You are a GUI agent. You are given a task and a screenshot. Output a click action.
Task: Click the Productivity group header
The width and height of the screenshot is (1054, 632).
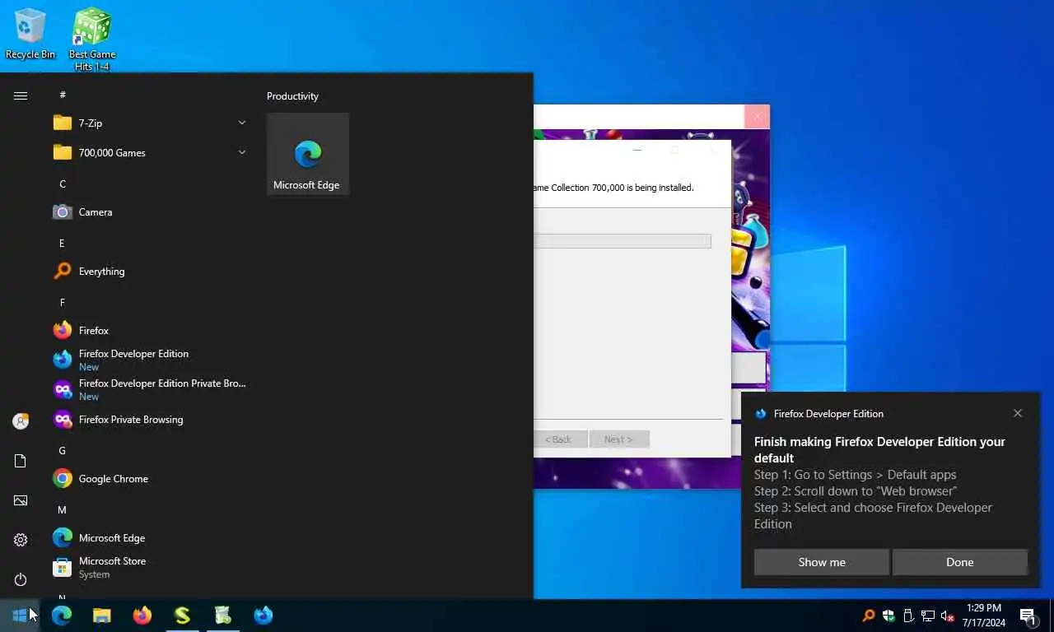pos(292,96)
